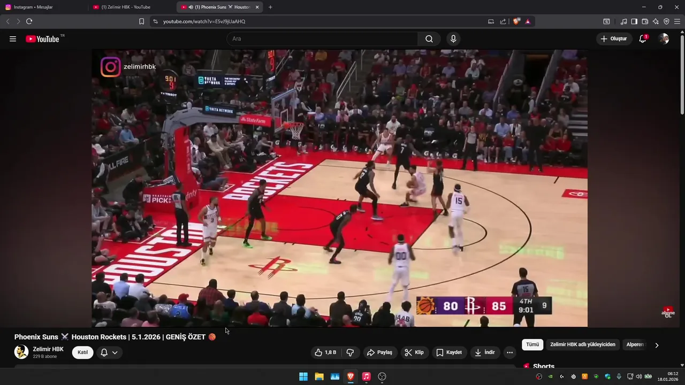Download the video with İndir
This screenshot has height=385, width=685.
[485, 352]
